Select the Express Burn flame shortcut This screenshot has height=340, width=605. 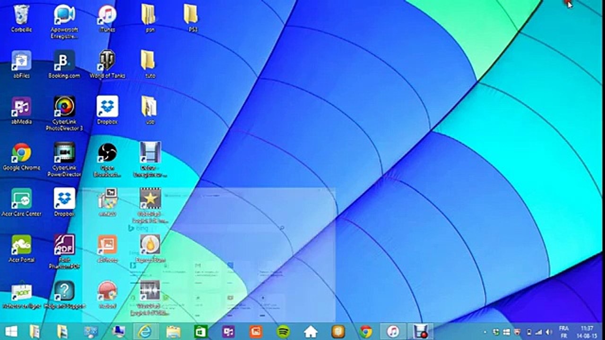click(150, 249)
